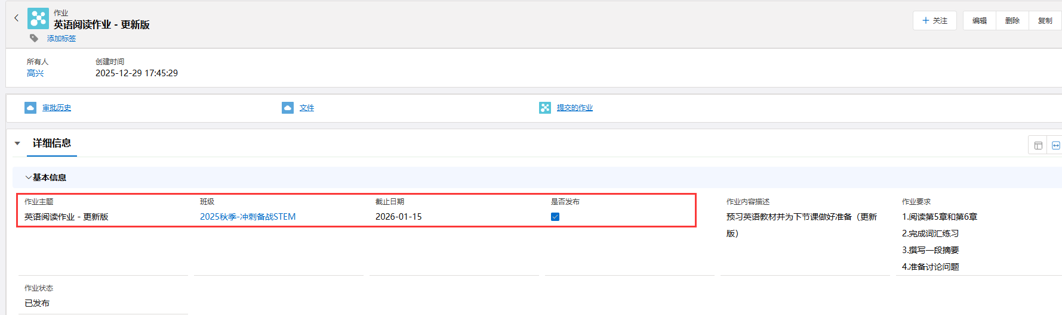Open owner profile 高兴
Image resolution: width=1062 pixels, height=315 pixels.
[x=35, y=73]
